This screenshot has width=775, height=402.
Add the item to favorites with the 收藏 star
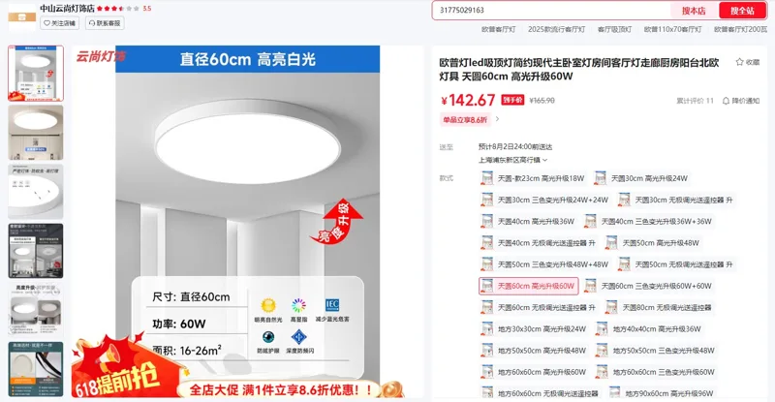[x=747, y=62]
